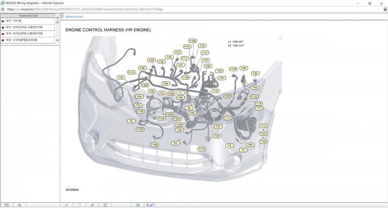Click the F100 connector label on diagram

tap(178, 125)
